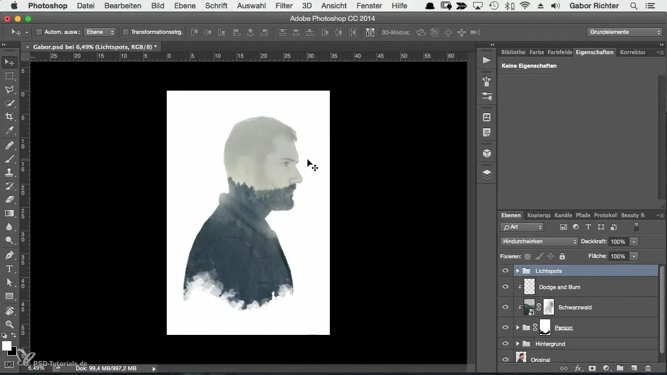Select the Healing Brush tool
Screen dimensions: 667x375
pyautogui.click(x=9, y=145)
